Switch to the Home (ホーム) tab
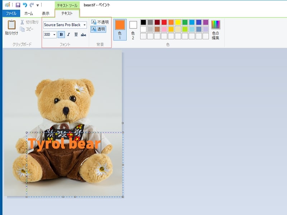 tap(29, 14)
